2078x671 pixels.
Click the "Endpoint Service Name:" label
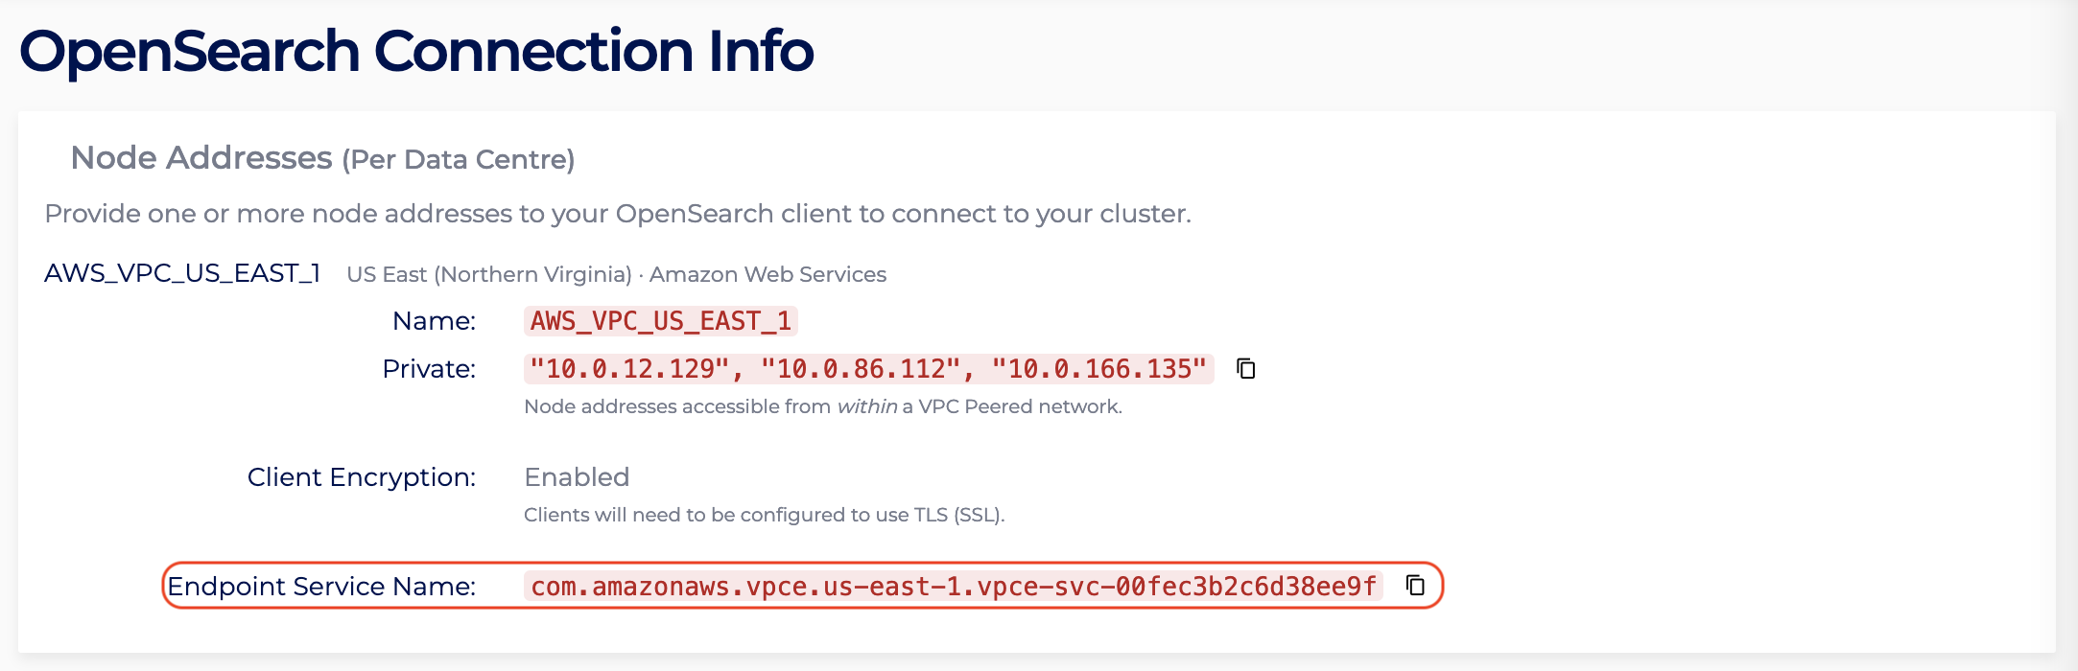[321, 587]
